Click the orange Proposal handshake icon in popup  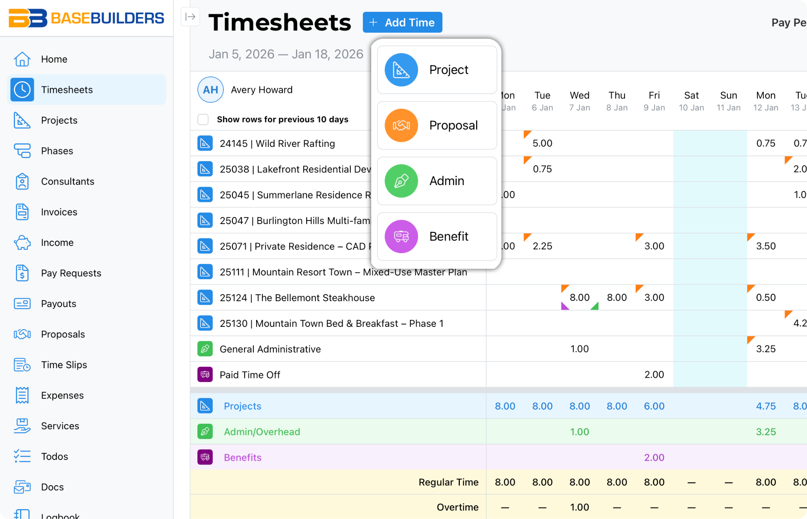tap(401, 126)
